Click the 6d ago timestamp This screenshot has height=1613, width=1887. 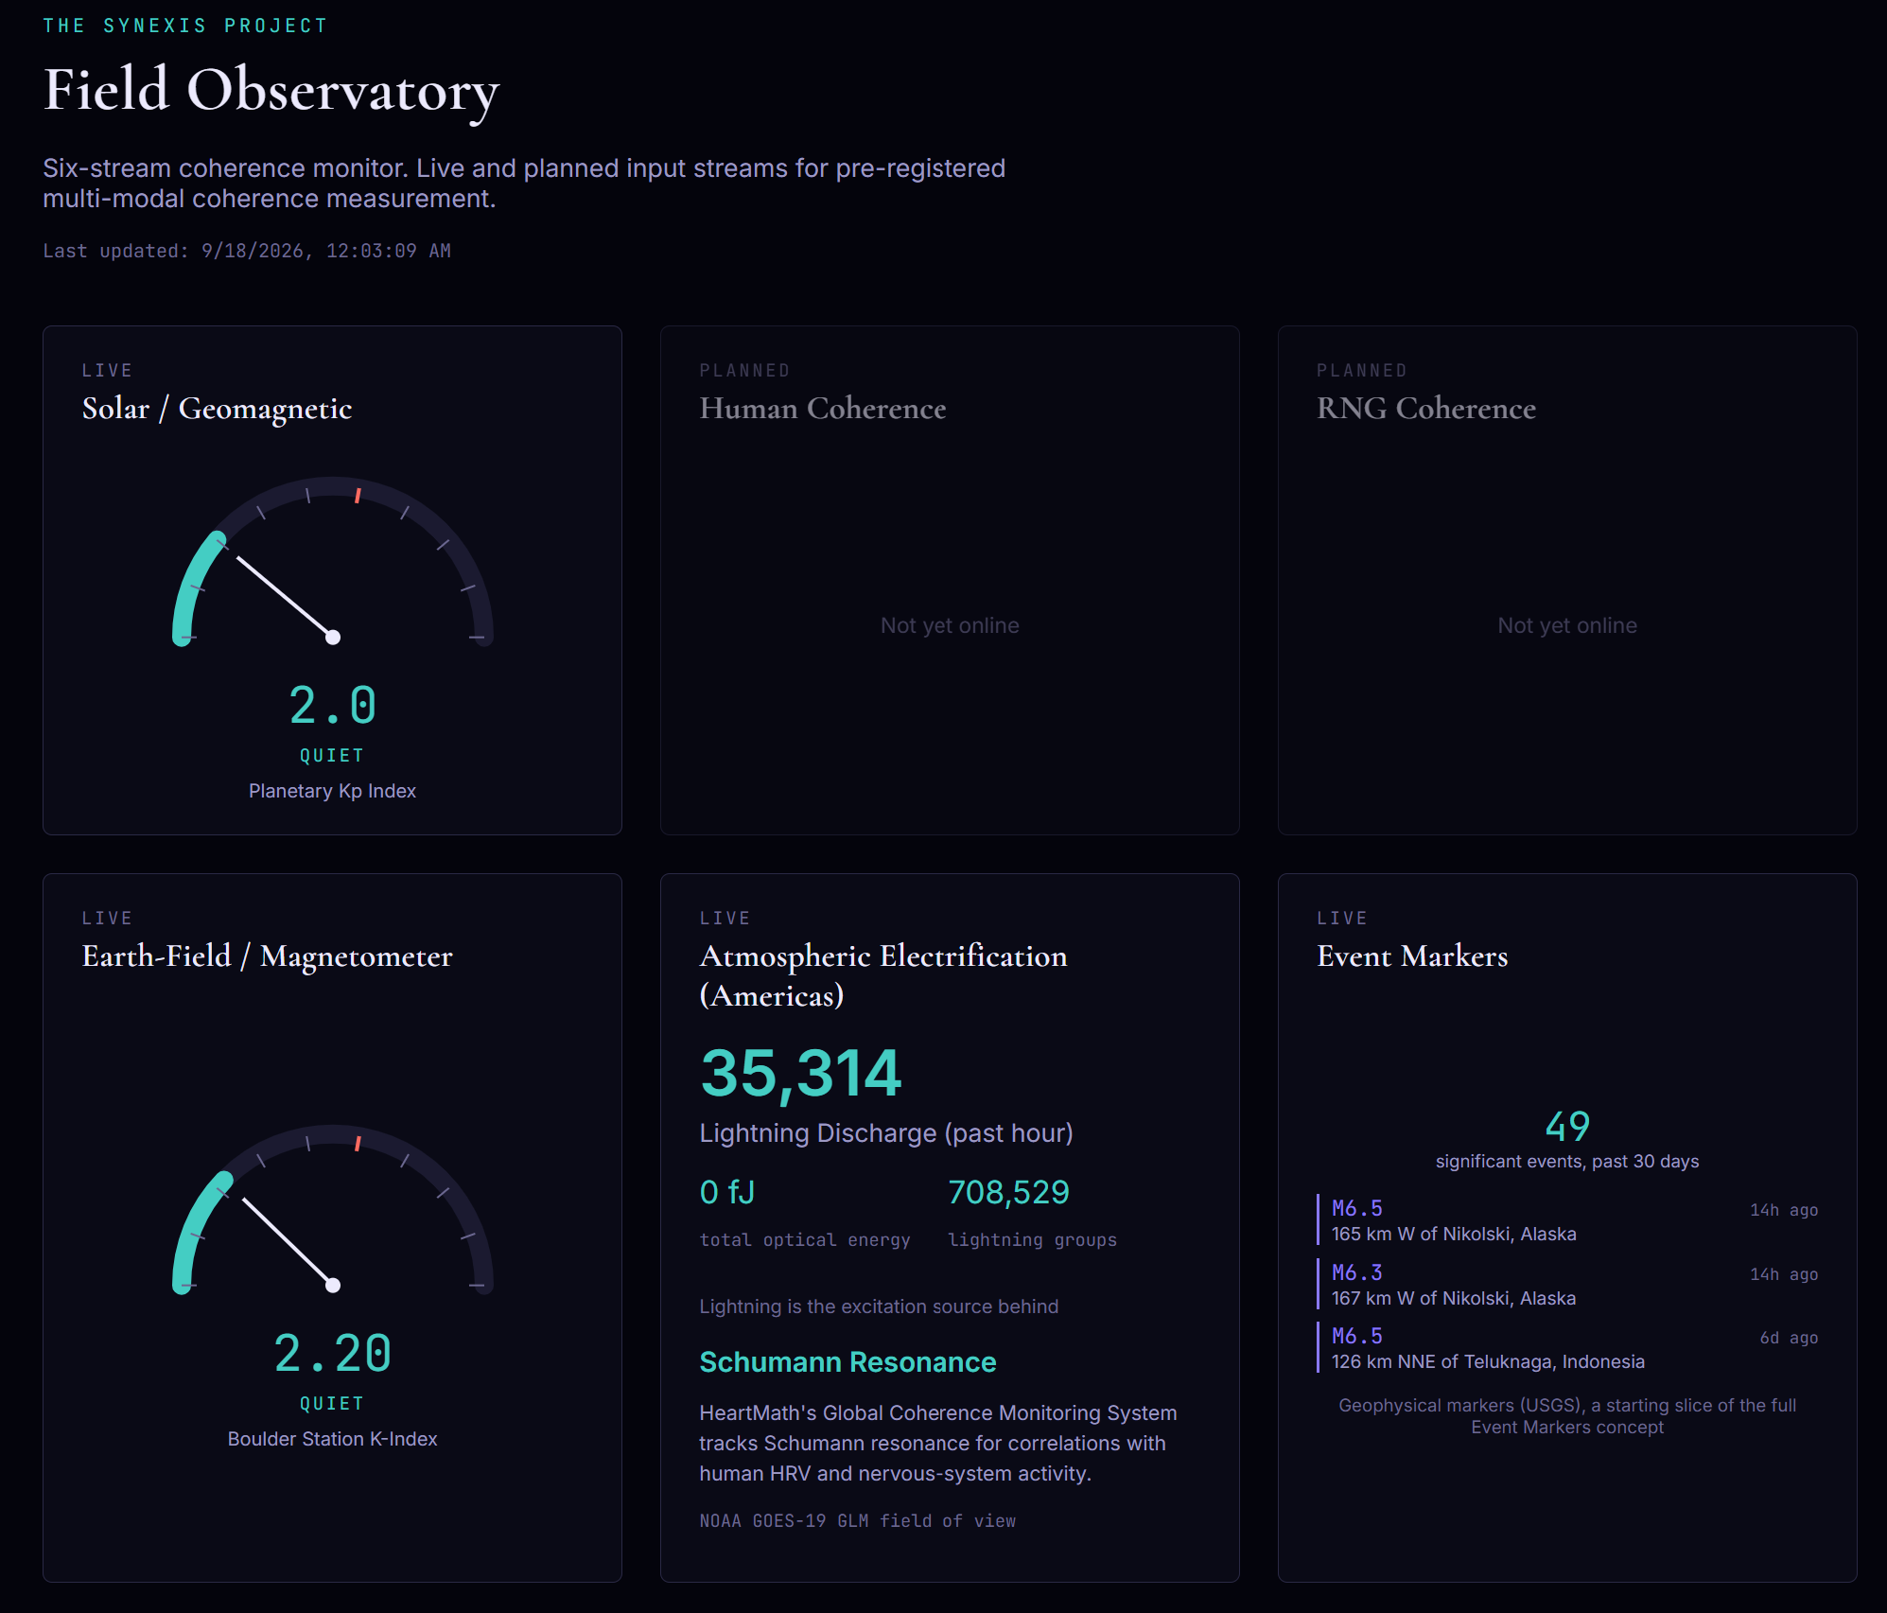[1789, 1338]
